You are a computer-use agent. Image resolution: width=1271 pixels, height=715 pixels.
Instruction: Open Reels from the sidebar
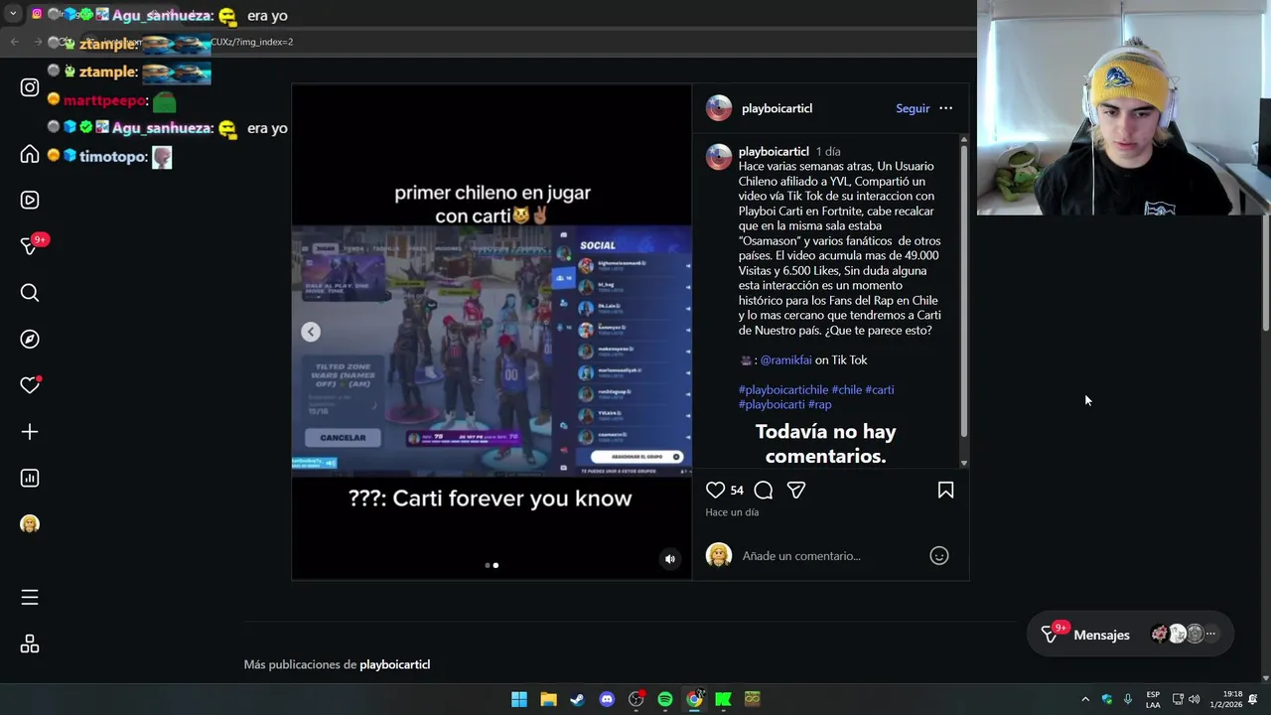click(30, 200)
